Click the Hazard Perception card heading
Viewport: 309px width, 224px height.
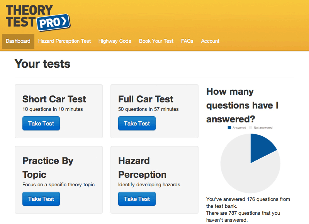point(142,168)
